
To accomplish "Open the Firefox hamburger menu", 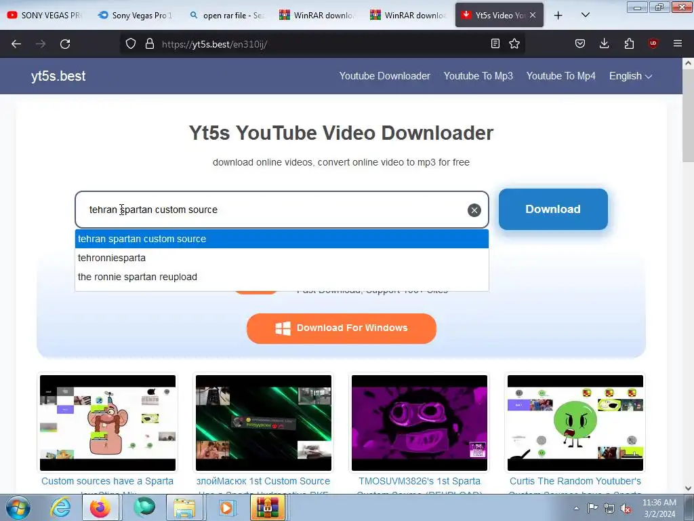I will click(678, 43).
